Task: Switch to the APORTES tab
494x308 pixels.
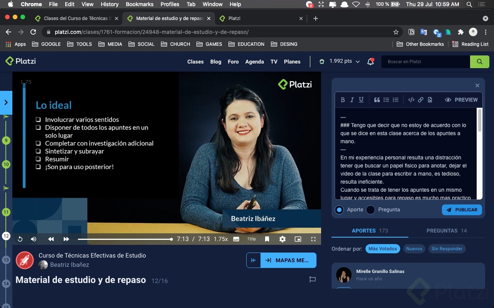Action: pos(370,231)
